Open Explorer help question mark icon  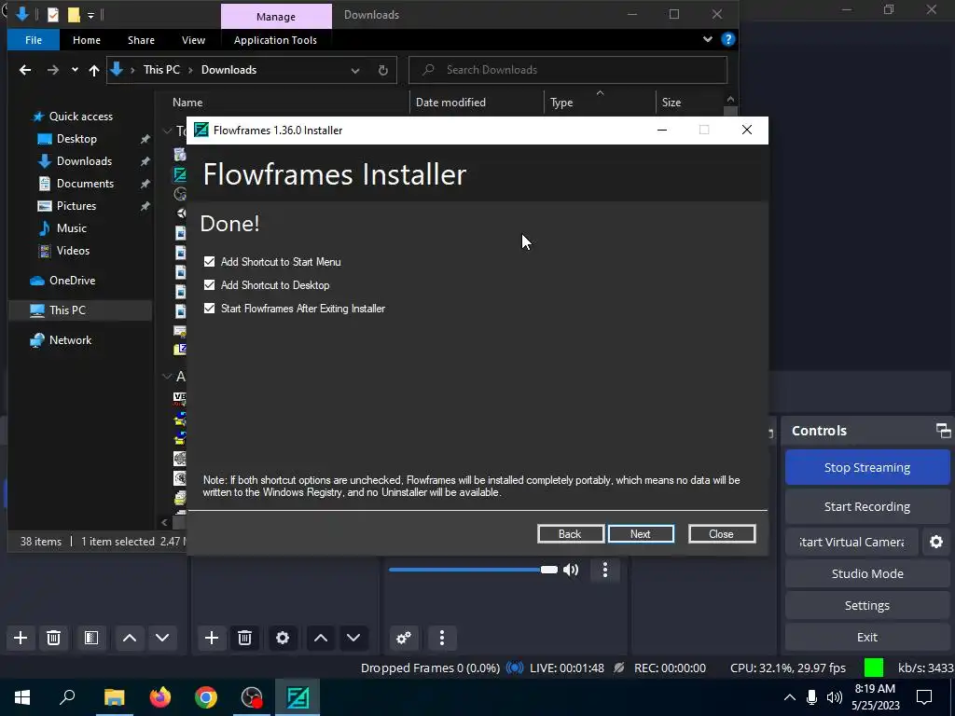click(727, 39)
